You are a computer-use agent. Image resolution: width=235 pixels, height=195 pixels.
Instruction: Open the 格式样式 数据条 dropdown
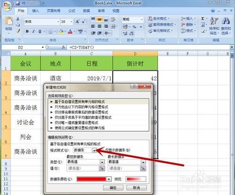pos(94,150)
